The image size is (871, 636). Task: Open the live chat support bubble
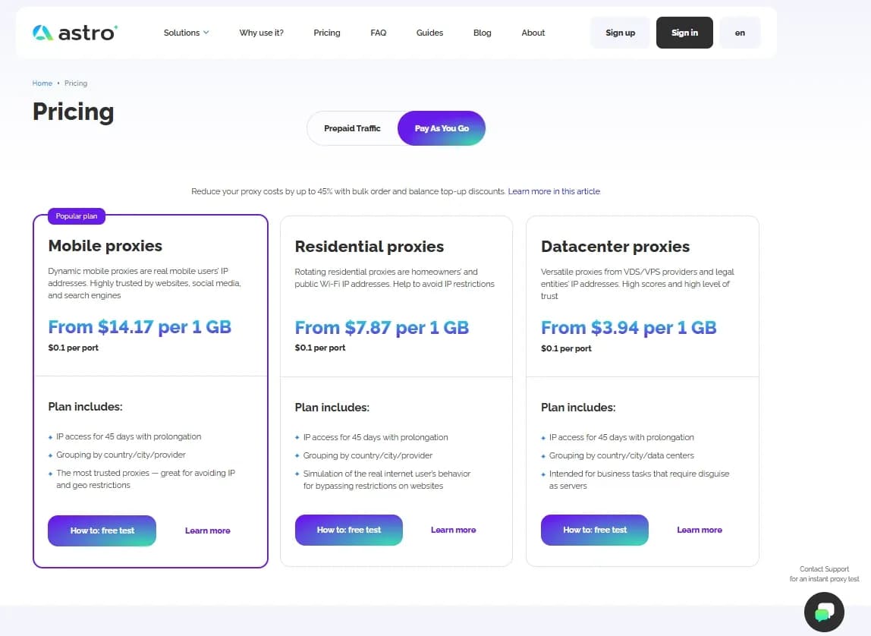tap(824, 612)
